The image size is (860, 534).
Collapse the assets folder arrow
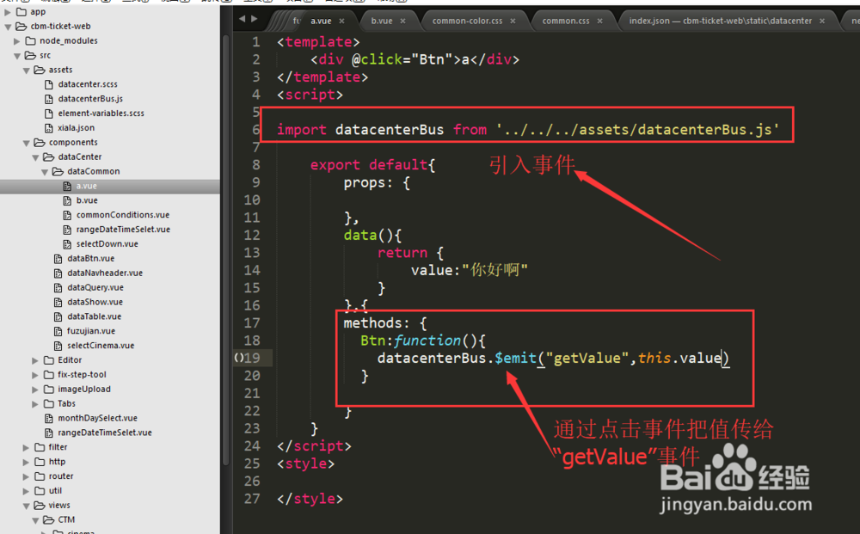(x=26, y=71)
